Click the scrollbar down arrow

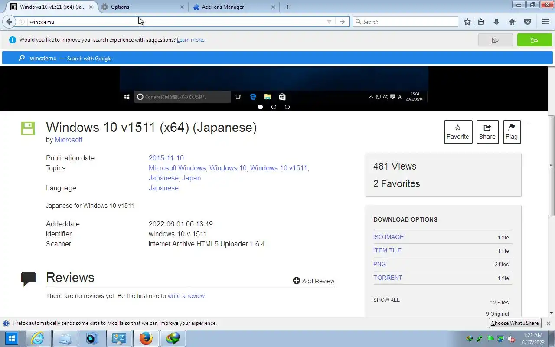pos(551,313)
